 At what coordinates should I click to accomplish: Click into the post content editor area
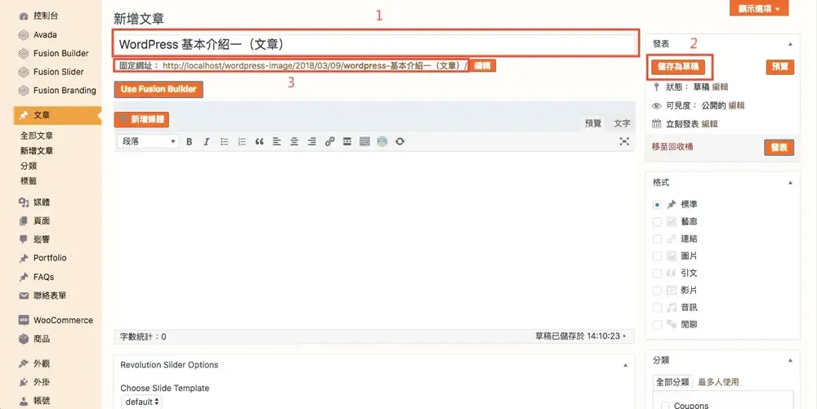(x=375, y=239)
